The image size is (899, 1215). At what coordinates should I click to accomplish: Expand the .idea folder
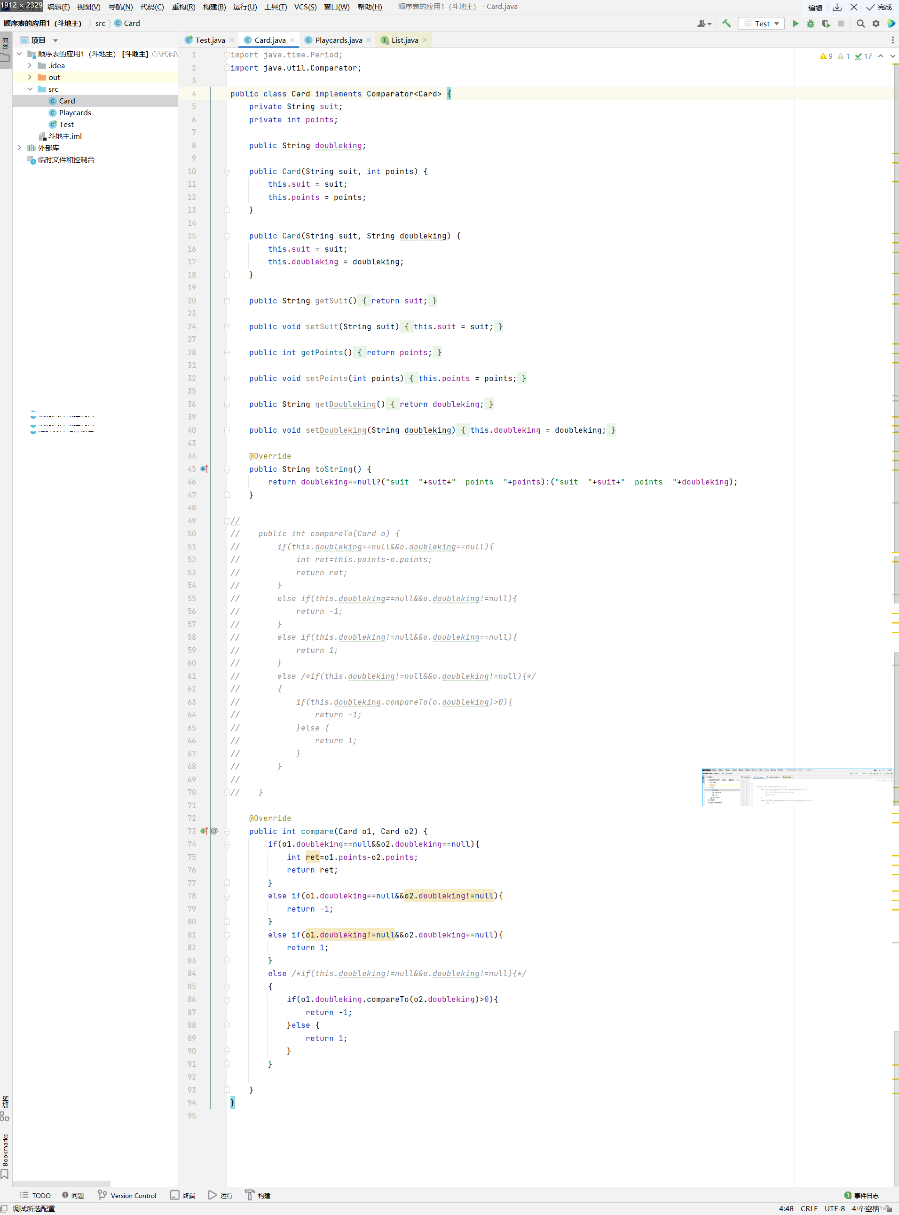[x=30, y=65]
